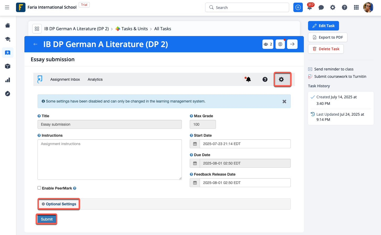Open the Start Date calendar picker

(x=195, y=144)
